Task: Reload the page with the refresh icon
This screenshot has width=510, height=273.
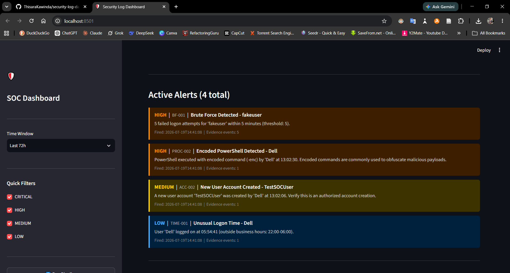Action: pyautogui.click(x=31, y=21)
